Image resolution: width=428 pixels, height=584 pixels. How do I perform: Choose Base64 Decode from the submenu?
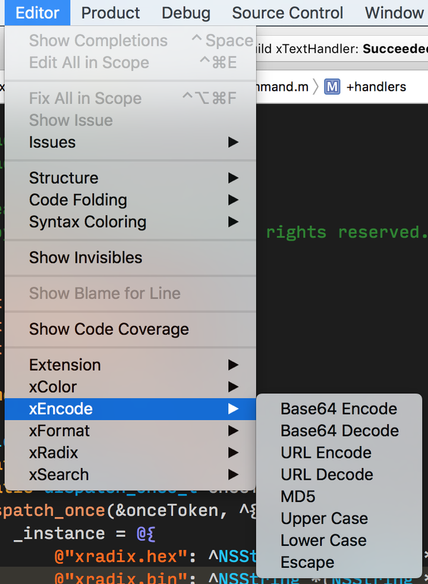tap(339, 431)
